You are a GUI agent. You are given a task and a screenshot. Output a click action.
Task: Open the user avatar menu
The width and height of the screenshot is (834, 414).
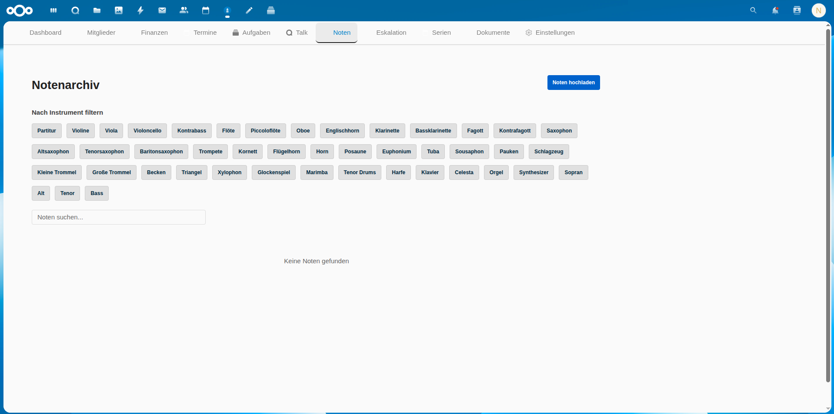(818, 10)
